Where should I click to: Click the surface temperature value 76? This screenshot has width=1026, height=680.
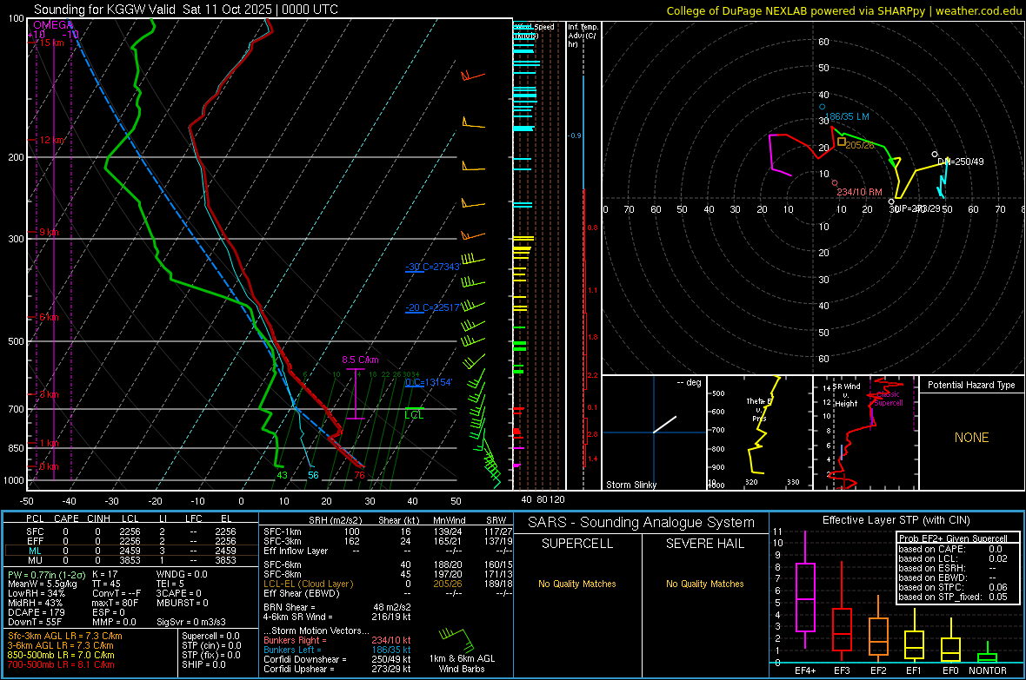click(x=359, y=475)
